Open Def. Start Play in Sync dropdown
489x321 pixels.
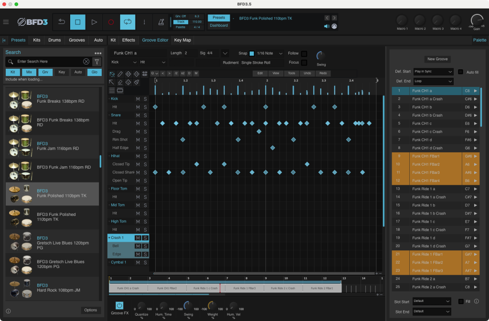(x=433, y=72)
